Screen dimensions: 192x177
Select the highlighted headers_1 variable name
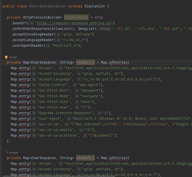(85, 158)
